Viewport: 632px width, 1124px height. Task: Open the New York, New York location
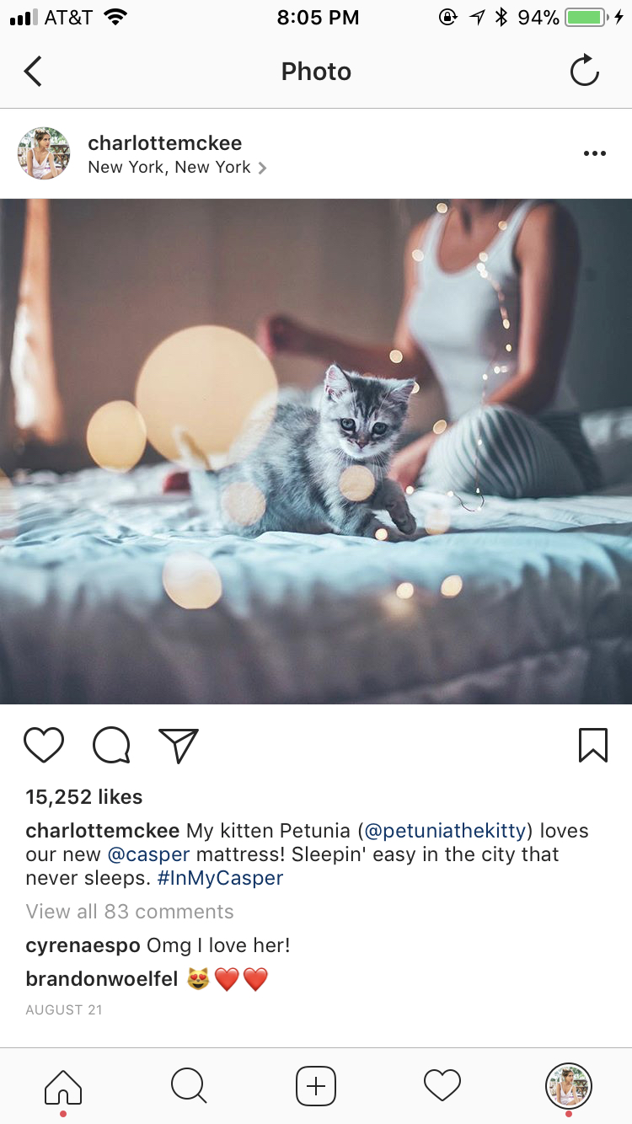(177, 167)
